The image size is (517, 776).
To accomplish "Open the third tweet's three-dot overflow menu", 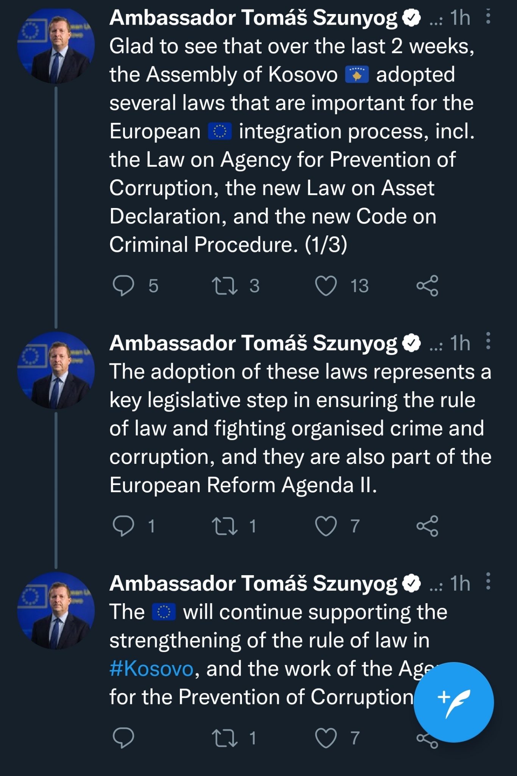I will [488, 581].
